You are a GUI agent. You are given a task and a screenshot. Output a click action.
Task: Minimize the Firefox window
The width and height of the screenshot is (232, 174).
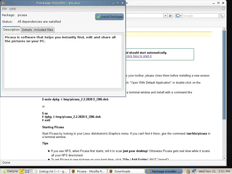(x=213, y=3)
